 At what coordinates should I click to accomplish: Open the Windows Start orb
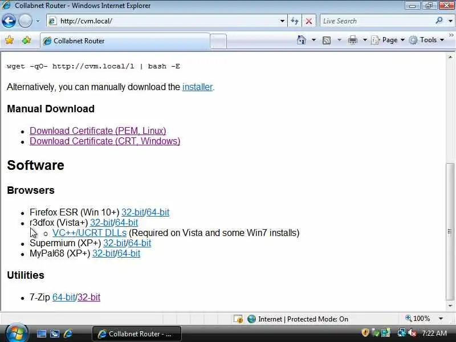coord(17,333)
